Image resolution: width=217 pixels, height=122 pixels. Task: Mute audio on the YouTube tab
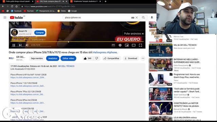point(63,1)
